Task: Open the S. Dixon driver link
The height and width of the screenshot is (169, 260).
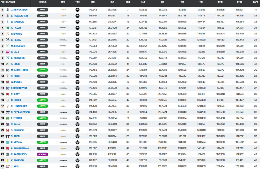Action: click(15, 76)
